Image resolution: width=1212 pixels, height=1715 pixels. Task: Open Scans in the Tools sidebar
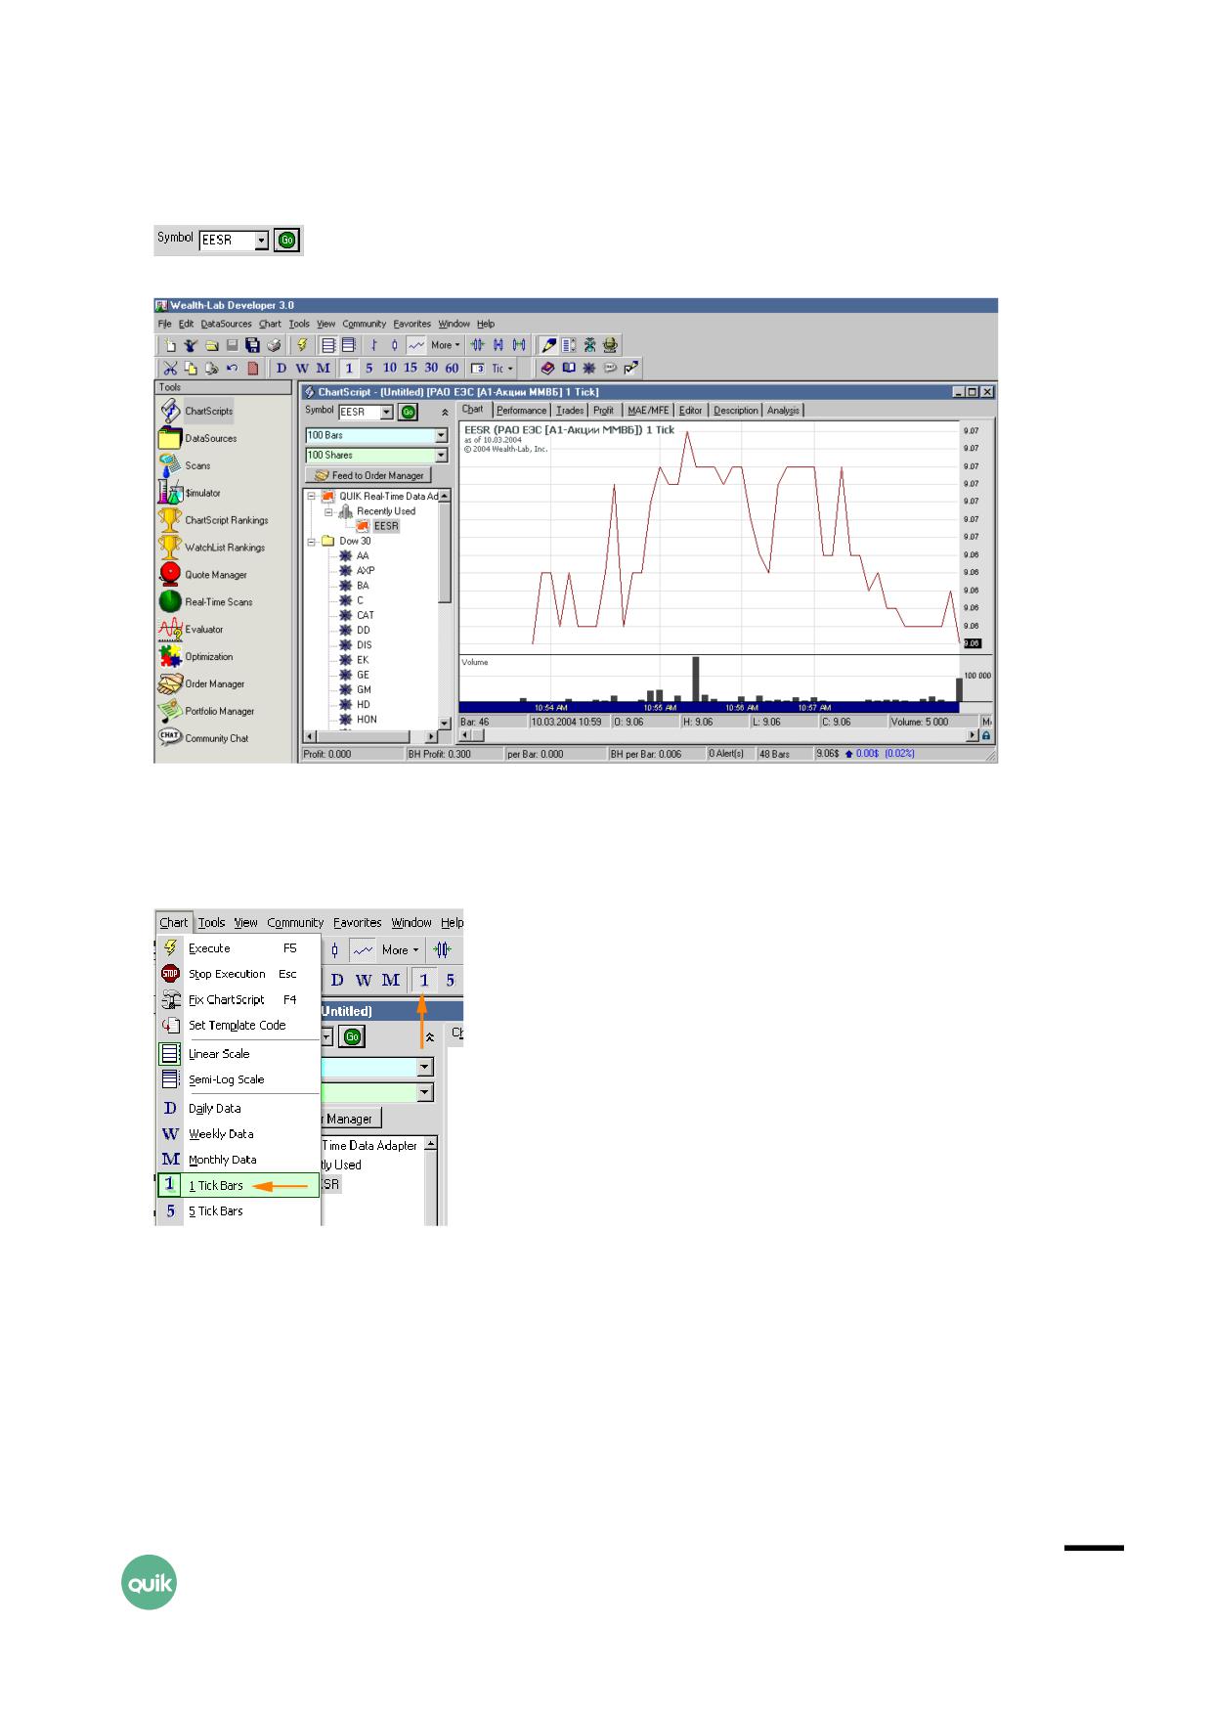click(186, 465)
